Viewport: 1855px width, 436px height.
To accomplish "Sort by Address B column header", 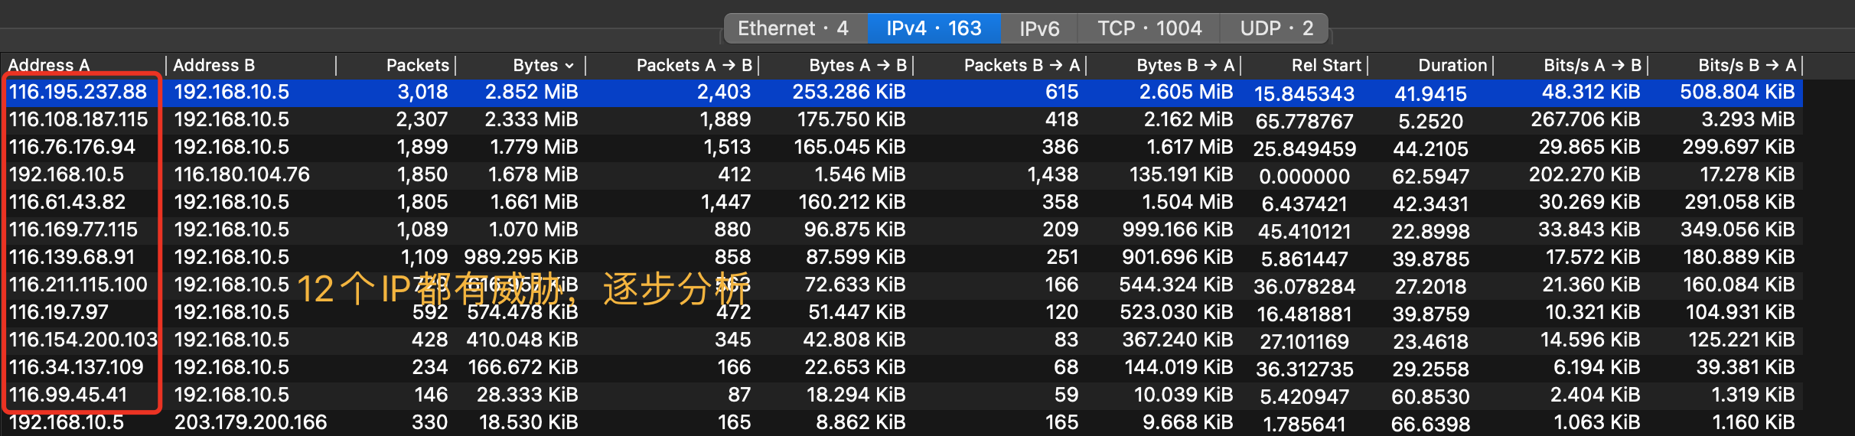I will (x=214, y=66).
